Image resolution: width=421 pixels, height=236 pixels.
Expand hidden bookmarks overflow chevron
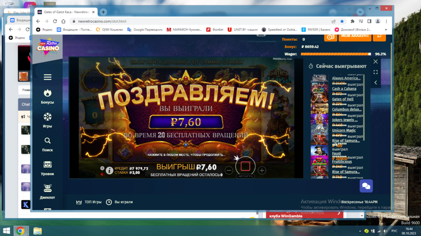[x=386, y=30]
